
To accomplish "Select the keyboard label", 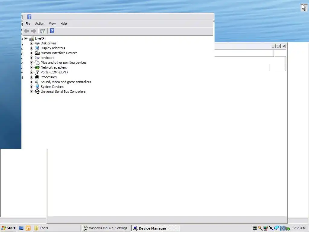I will 47,58.
